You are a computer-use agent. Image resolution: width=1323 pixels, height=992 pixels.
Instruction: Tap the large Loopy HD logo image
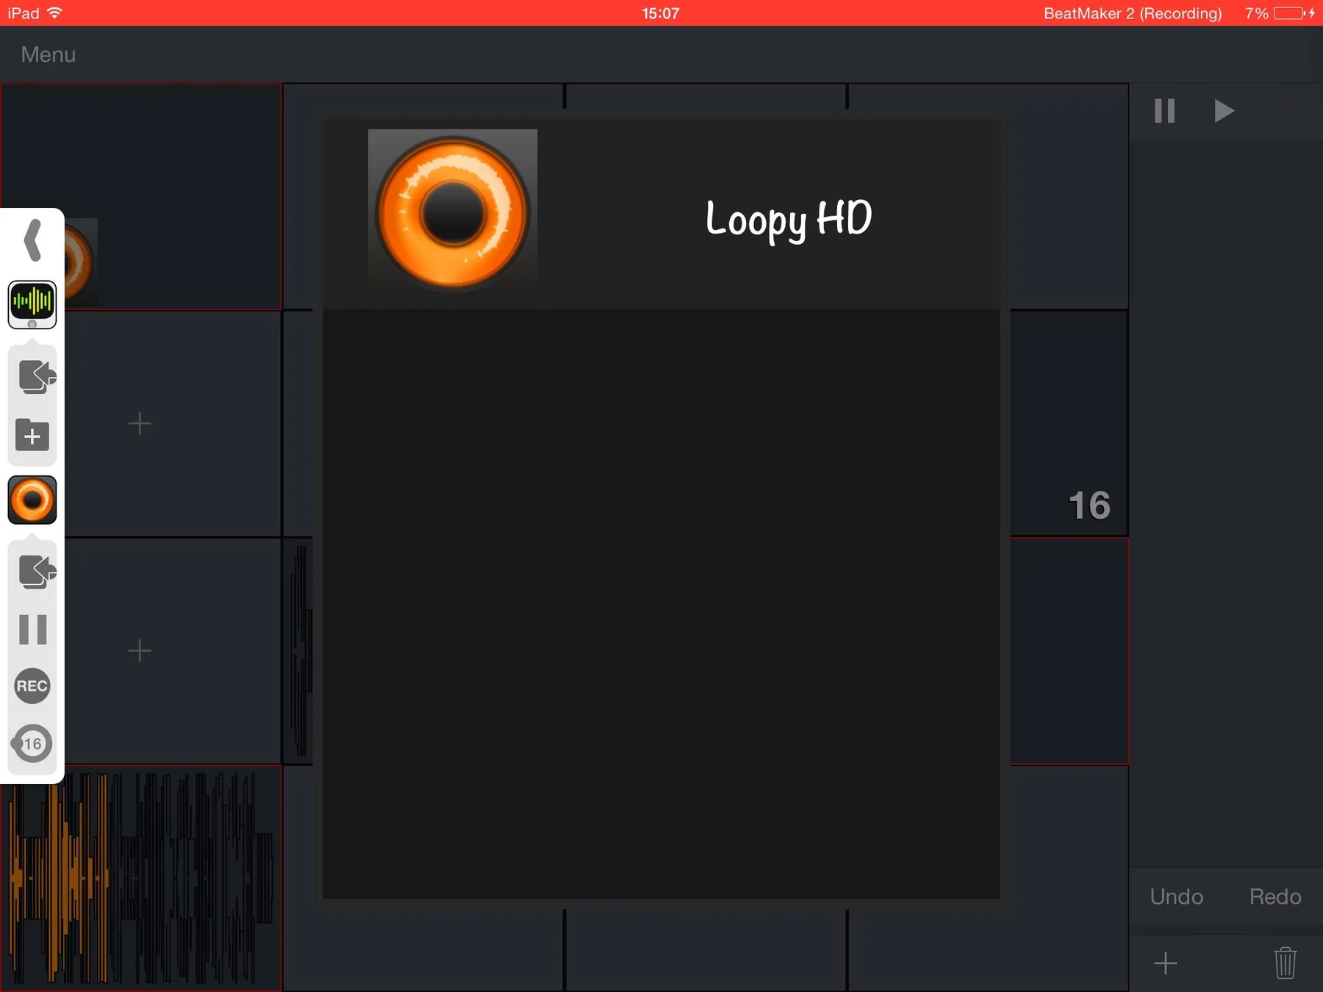453,212
